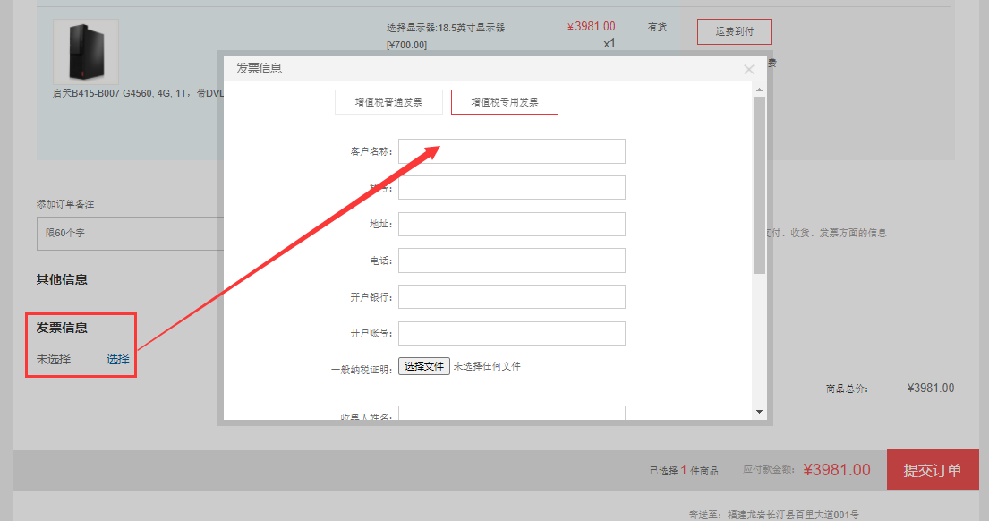Screen dimensions: 989x521
Task: Switch to 增值税普通发票 invoice type
Action: point(390,101)
